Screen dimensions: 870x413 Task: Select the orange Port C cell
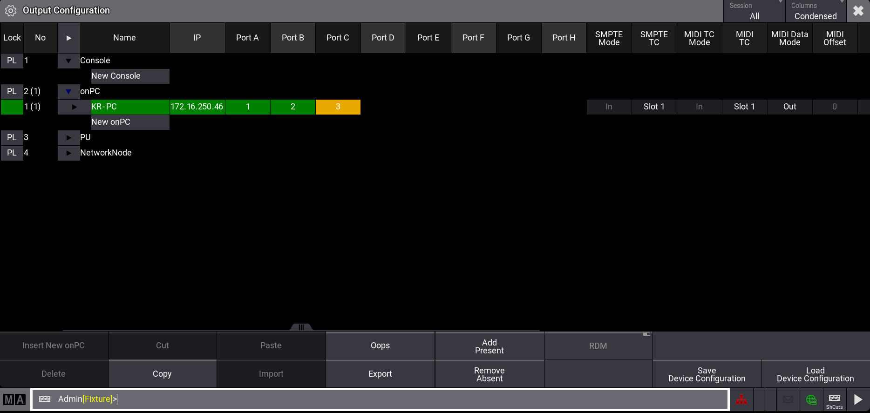tap(338, 107)
